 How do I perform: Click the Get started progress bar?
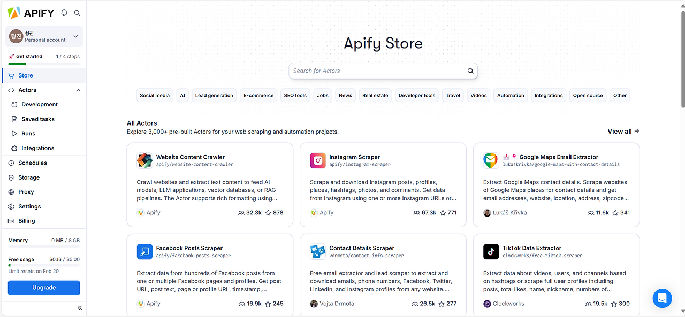click(x=44, y=64)
